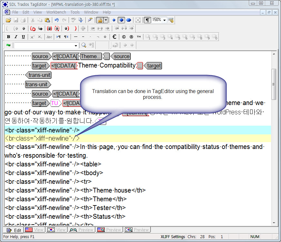Click the 'Theme house' table header line

[x=75, y=190]
